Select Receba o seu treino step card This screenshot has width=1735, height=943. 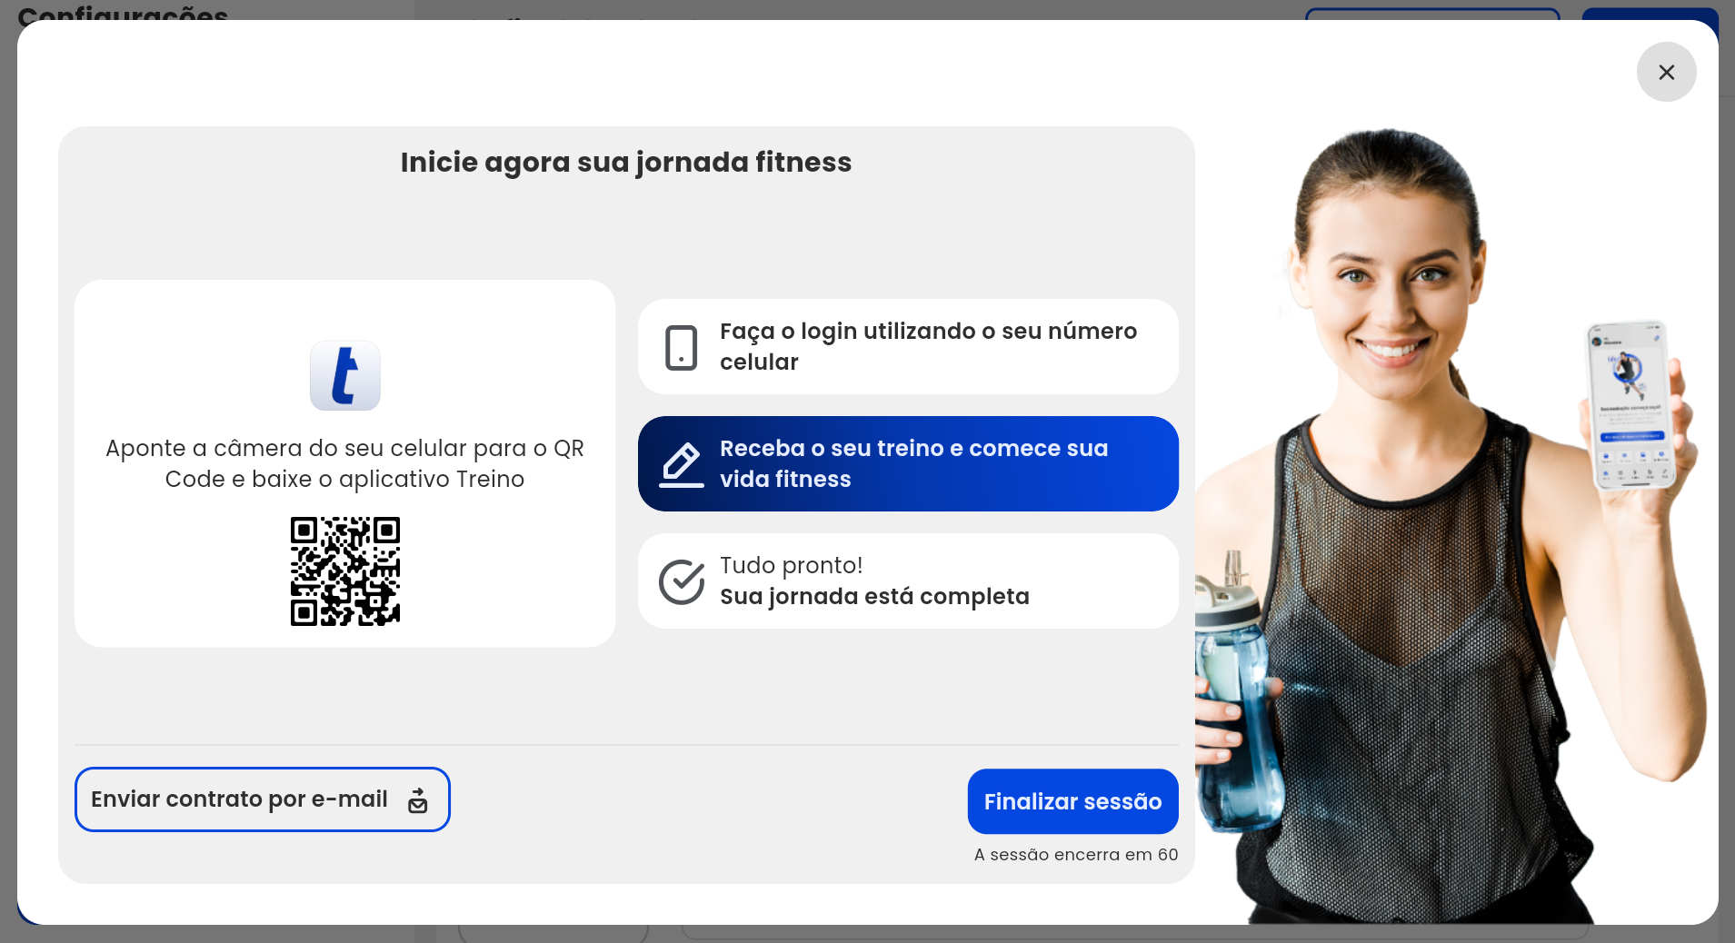[908, 463]
